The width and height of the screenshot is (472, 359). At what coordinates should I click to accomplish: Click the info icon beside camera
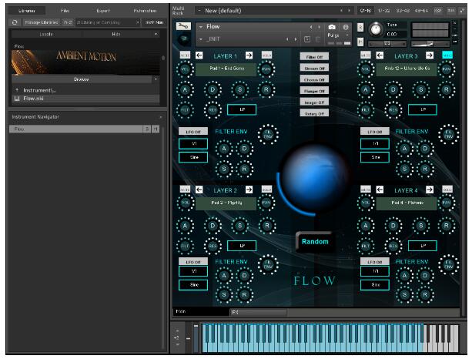345,27
